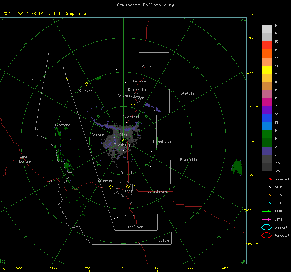
Task: Click the Calgary label
Action: [126, 190]
